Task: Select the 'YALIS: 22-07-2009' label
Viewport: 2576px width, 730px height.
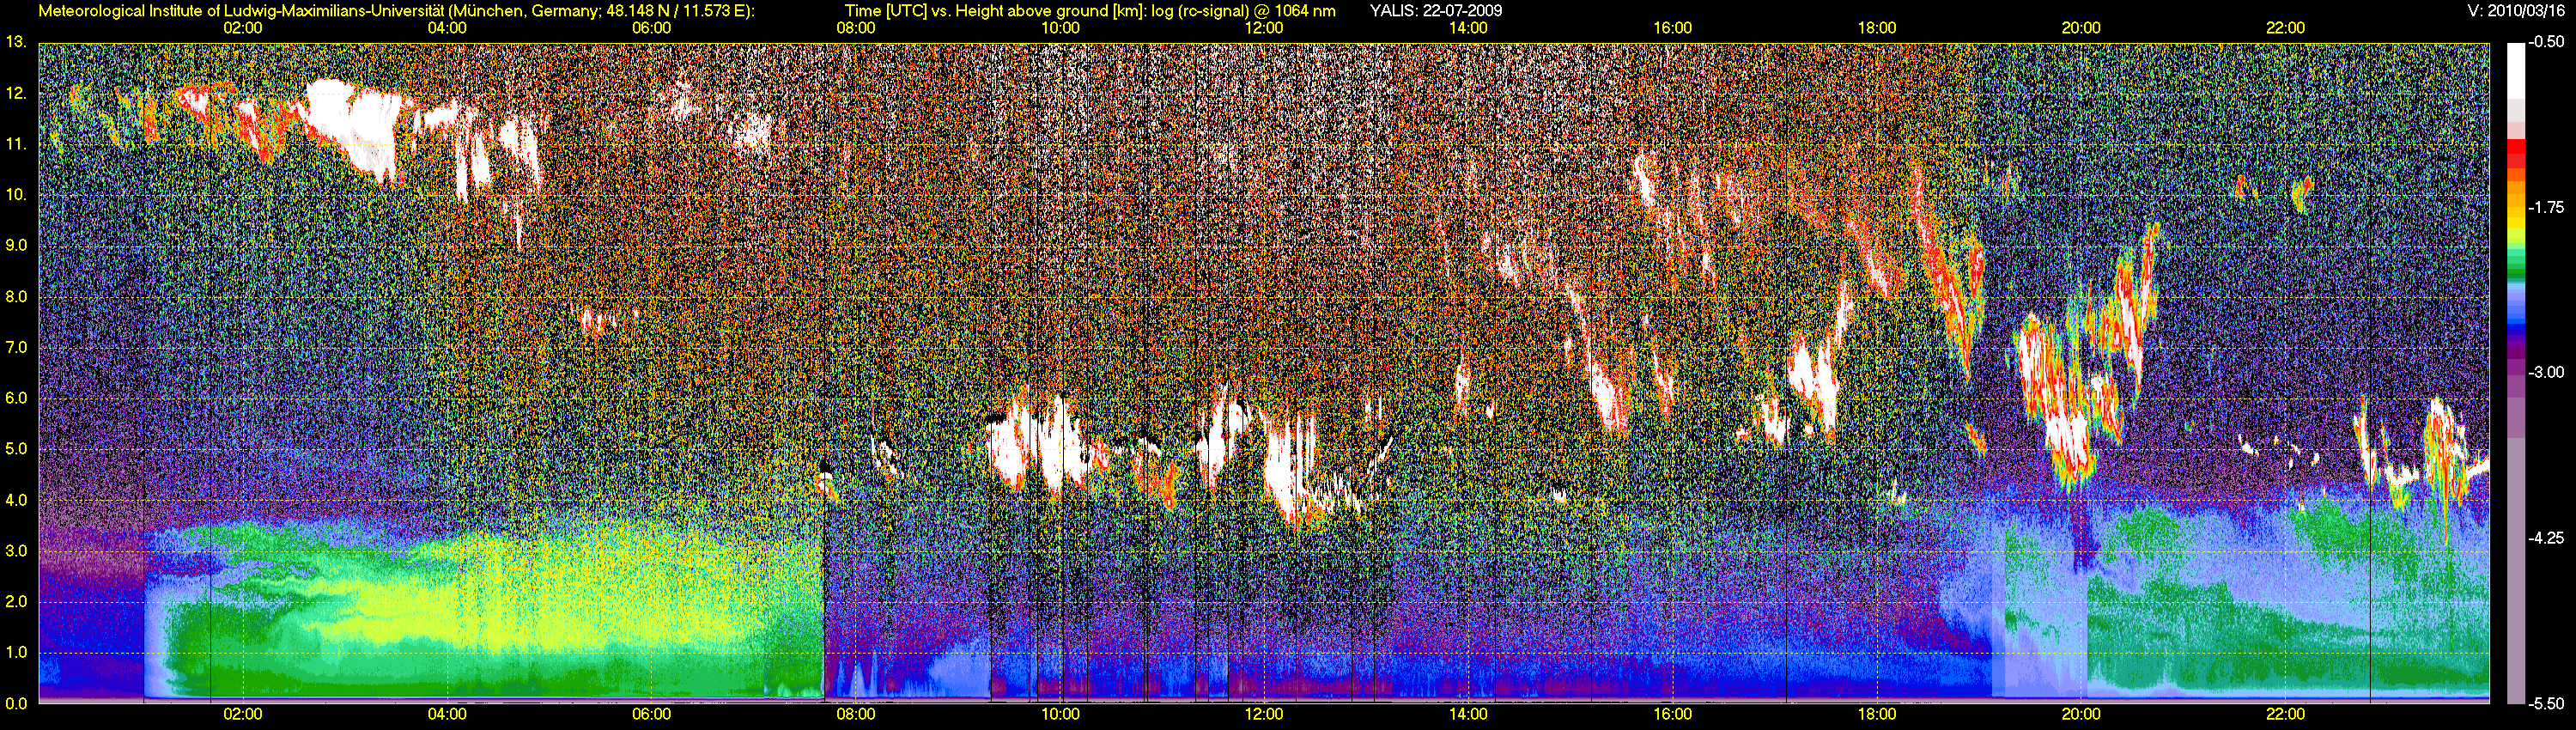Action: tap(1435, 11)
